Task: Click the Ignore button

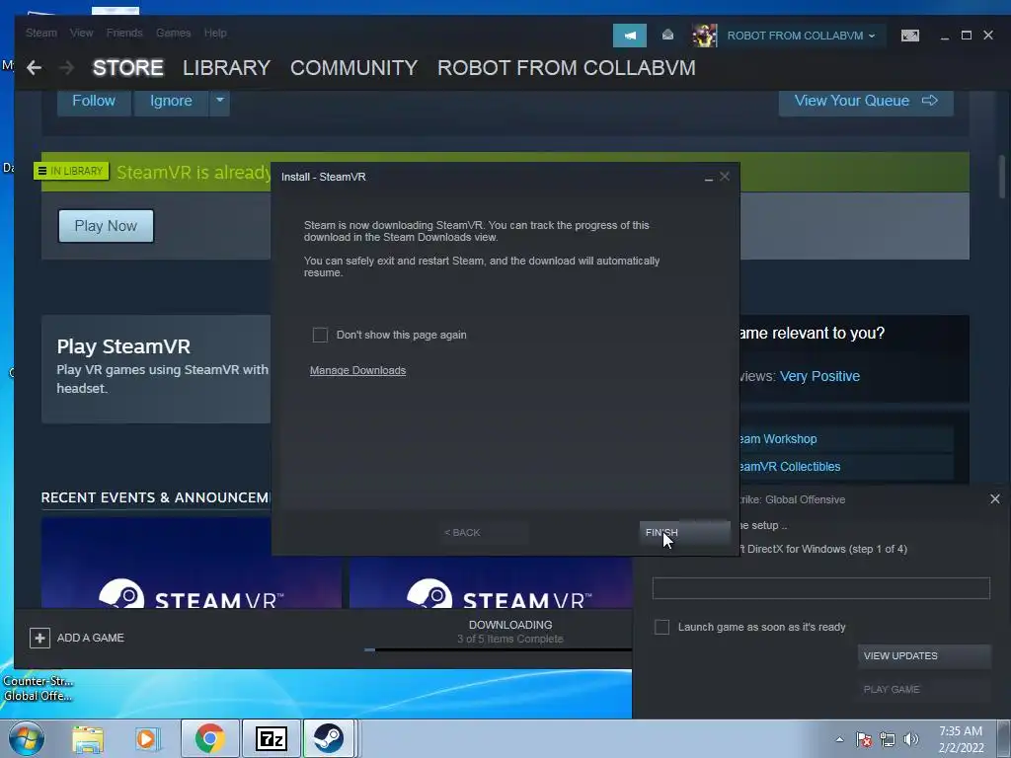Action: coord(171,101)
